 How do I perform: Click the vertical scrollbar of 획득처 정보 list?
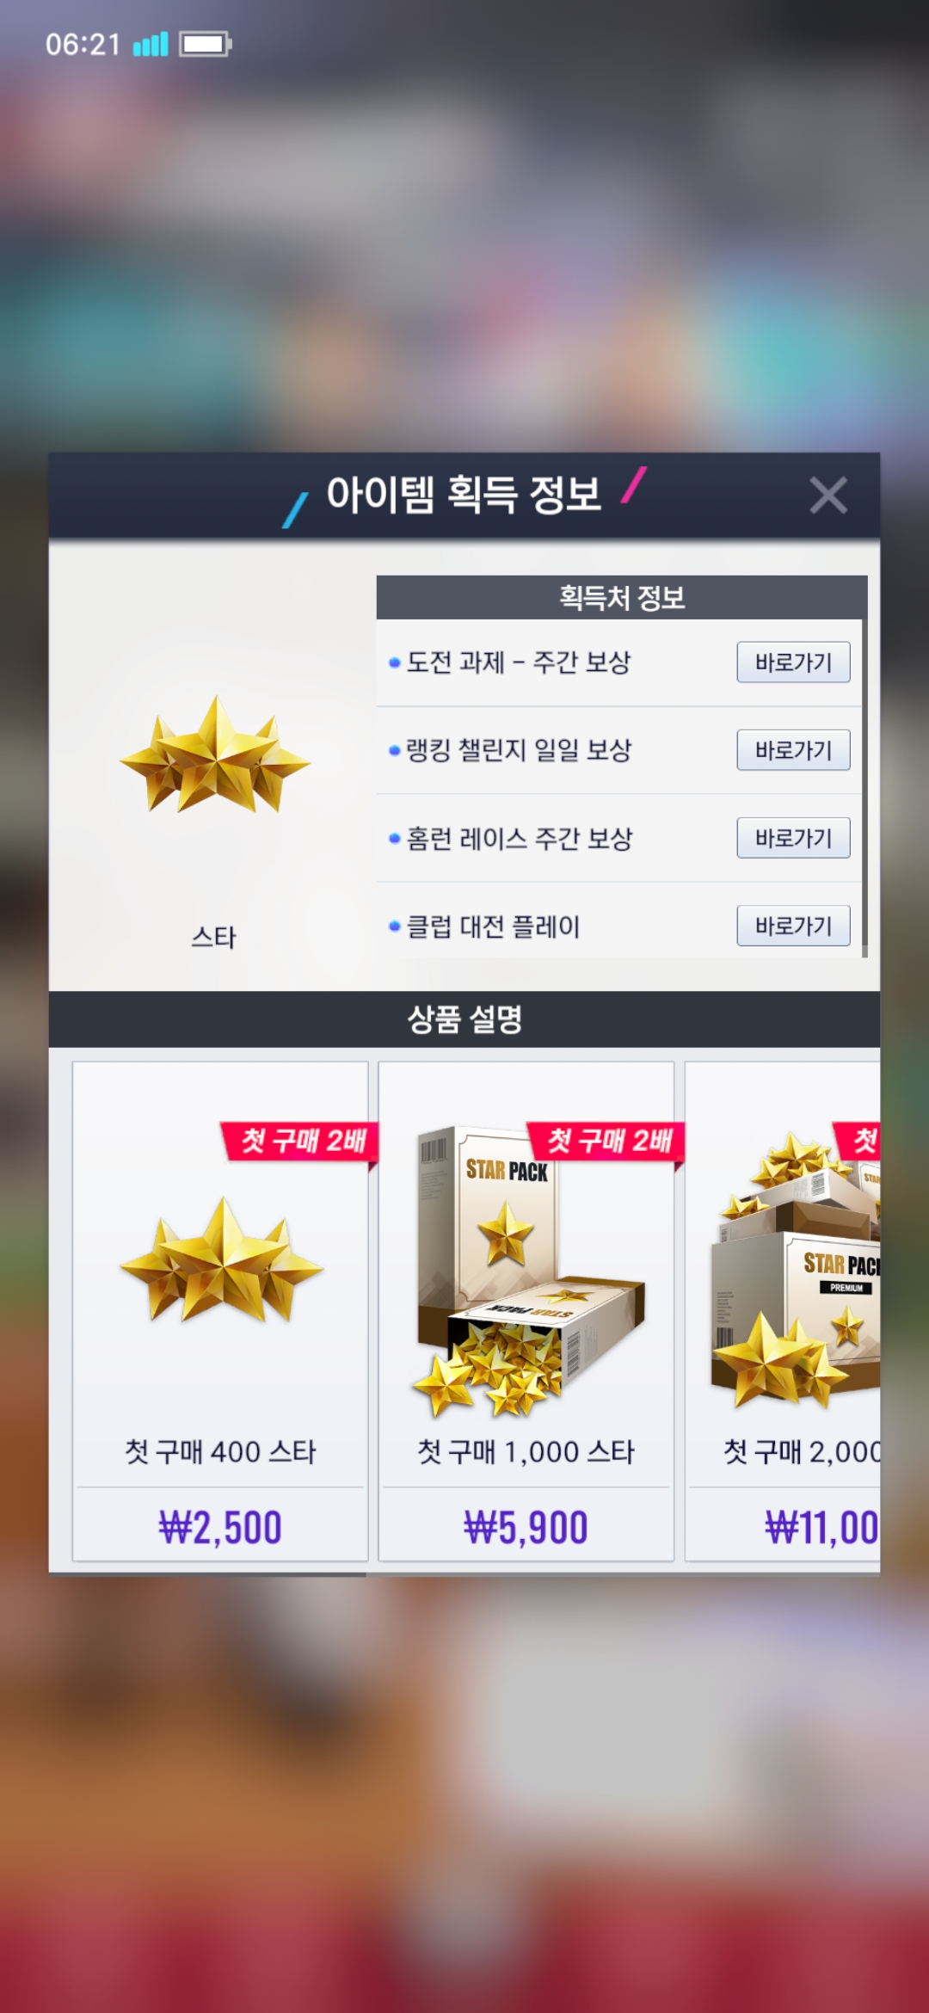pyautogui.click(x=864, y=766)
